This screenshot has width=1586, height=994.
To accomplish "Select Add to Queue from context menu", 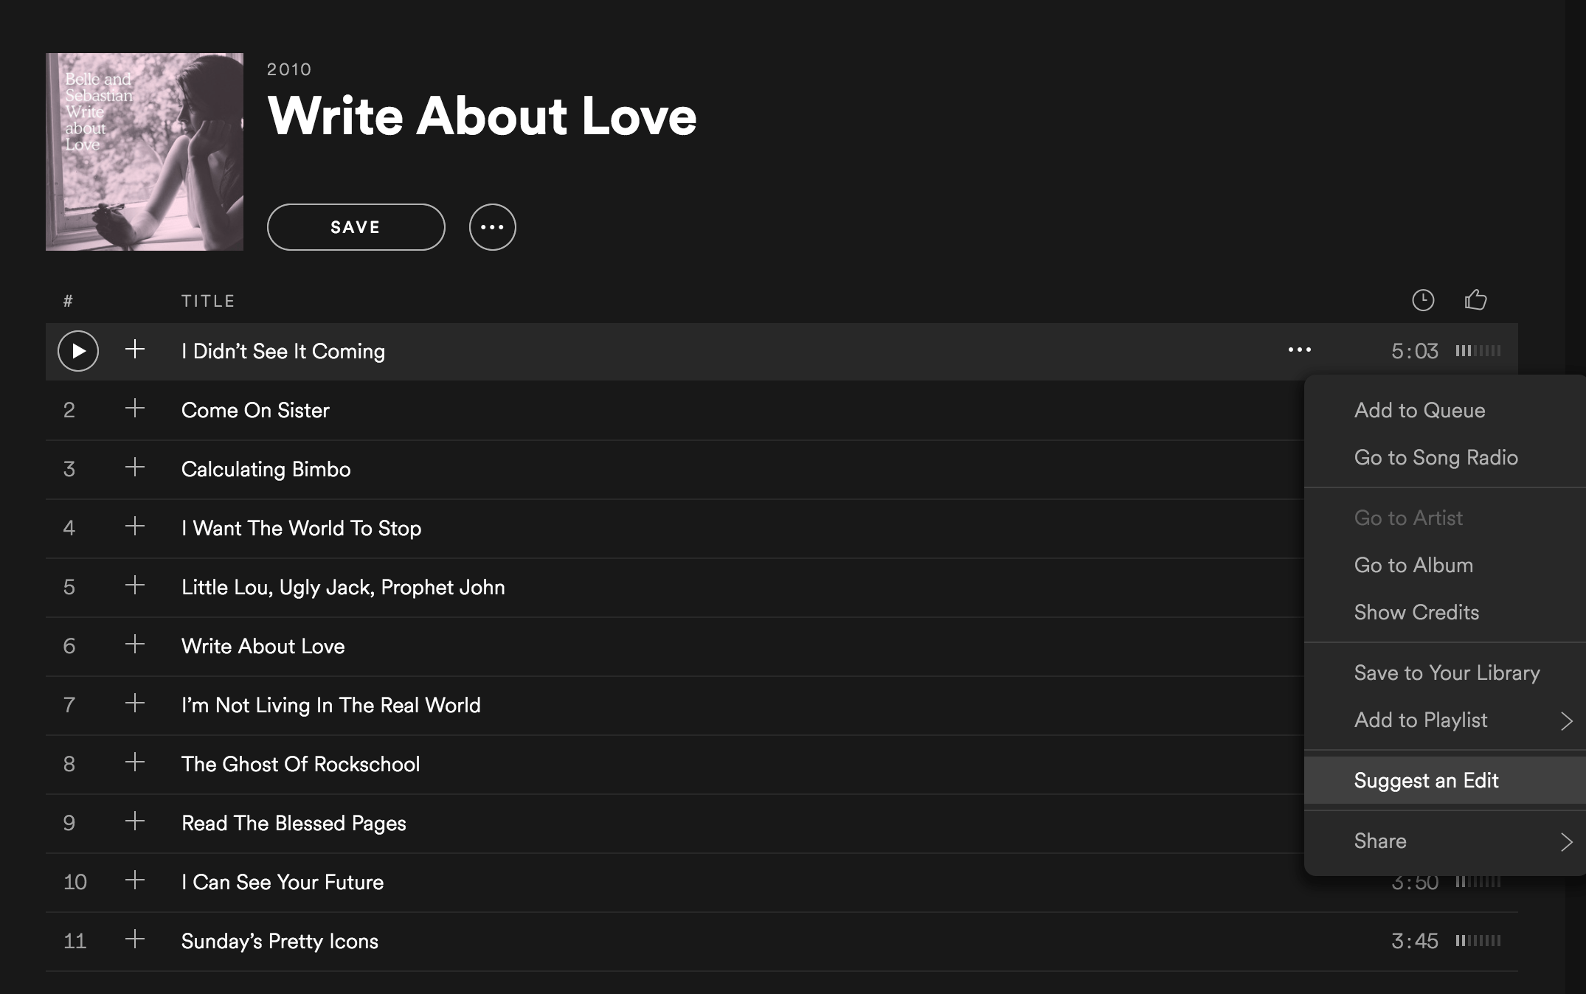I will click(x=1445, y=411).
